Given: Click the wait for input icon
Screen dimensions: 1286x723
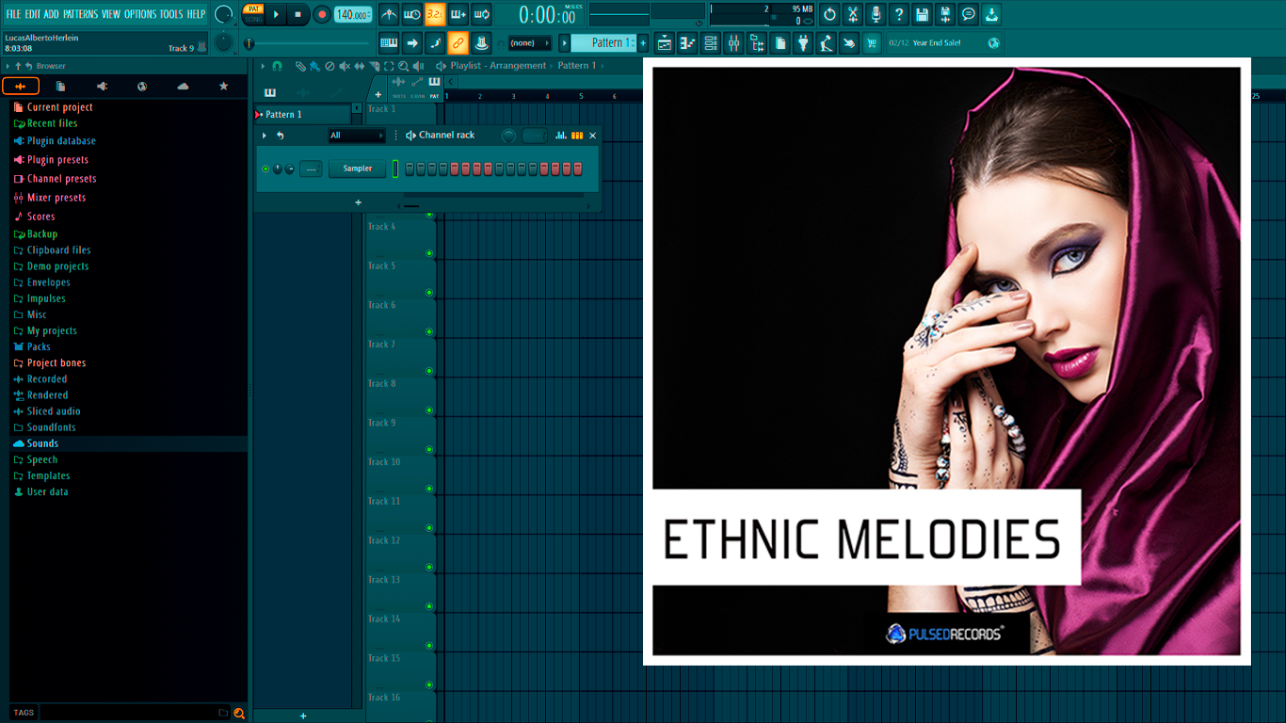Looking at the screenshot, I should click(x=412, y=14).
